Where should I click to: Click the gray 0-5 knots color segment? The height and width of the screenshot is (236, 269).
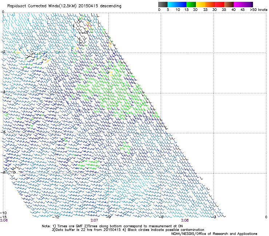[163, 4]
